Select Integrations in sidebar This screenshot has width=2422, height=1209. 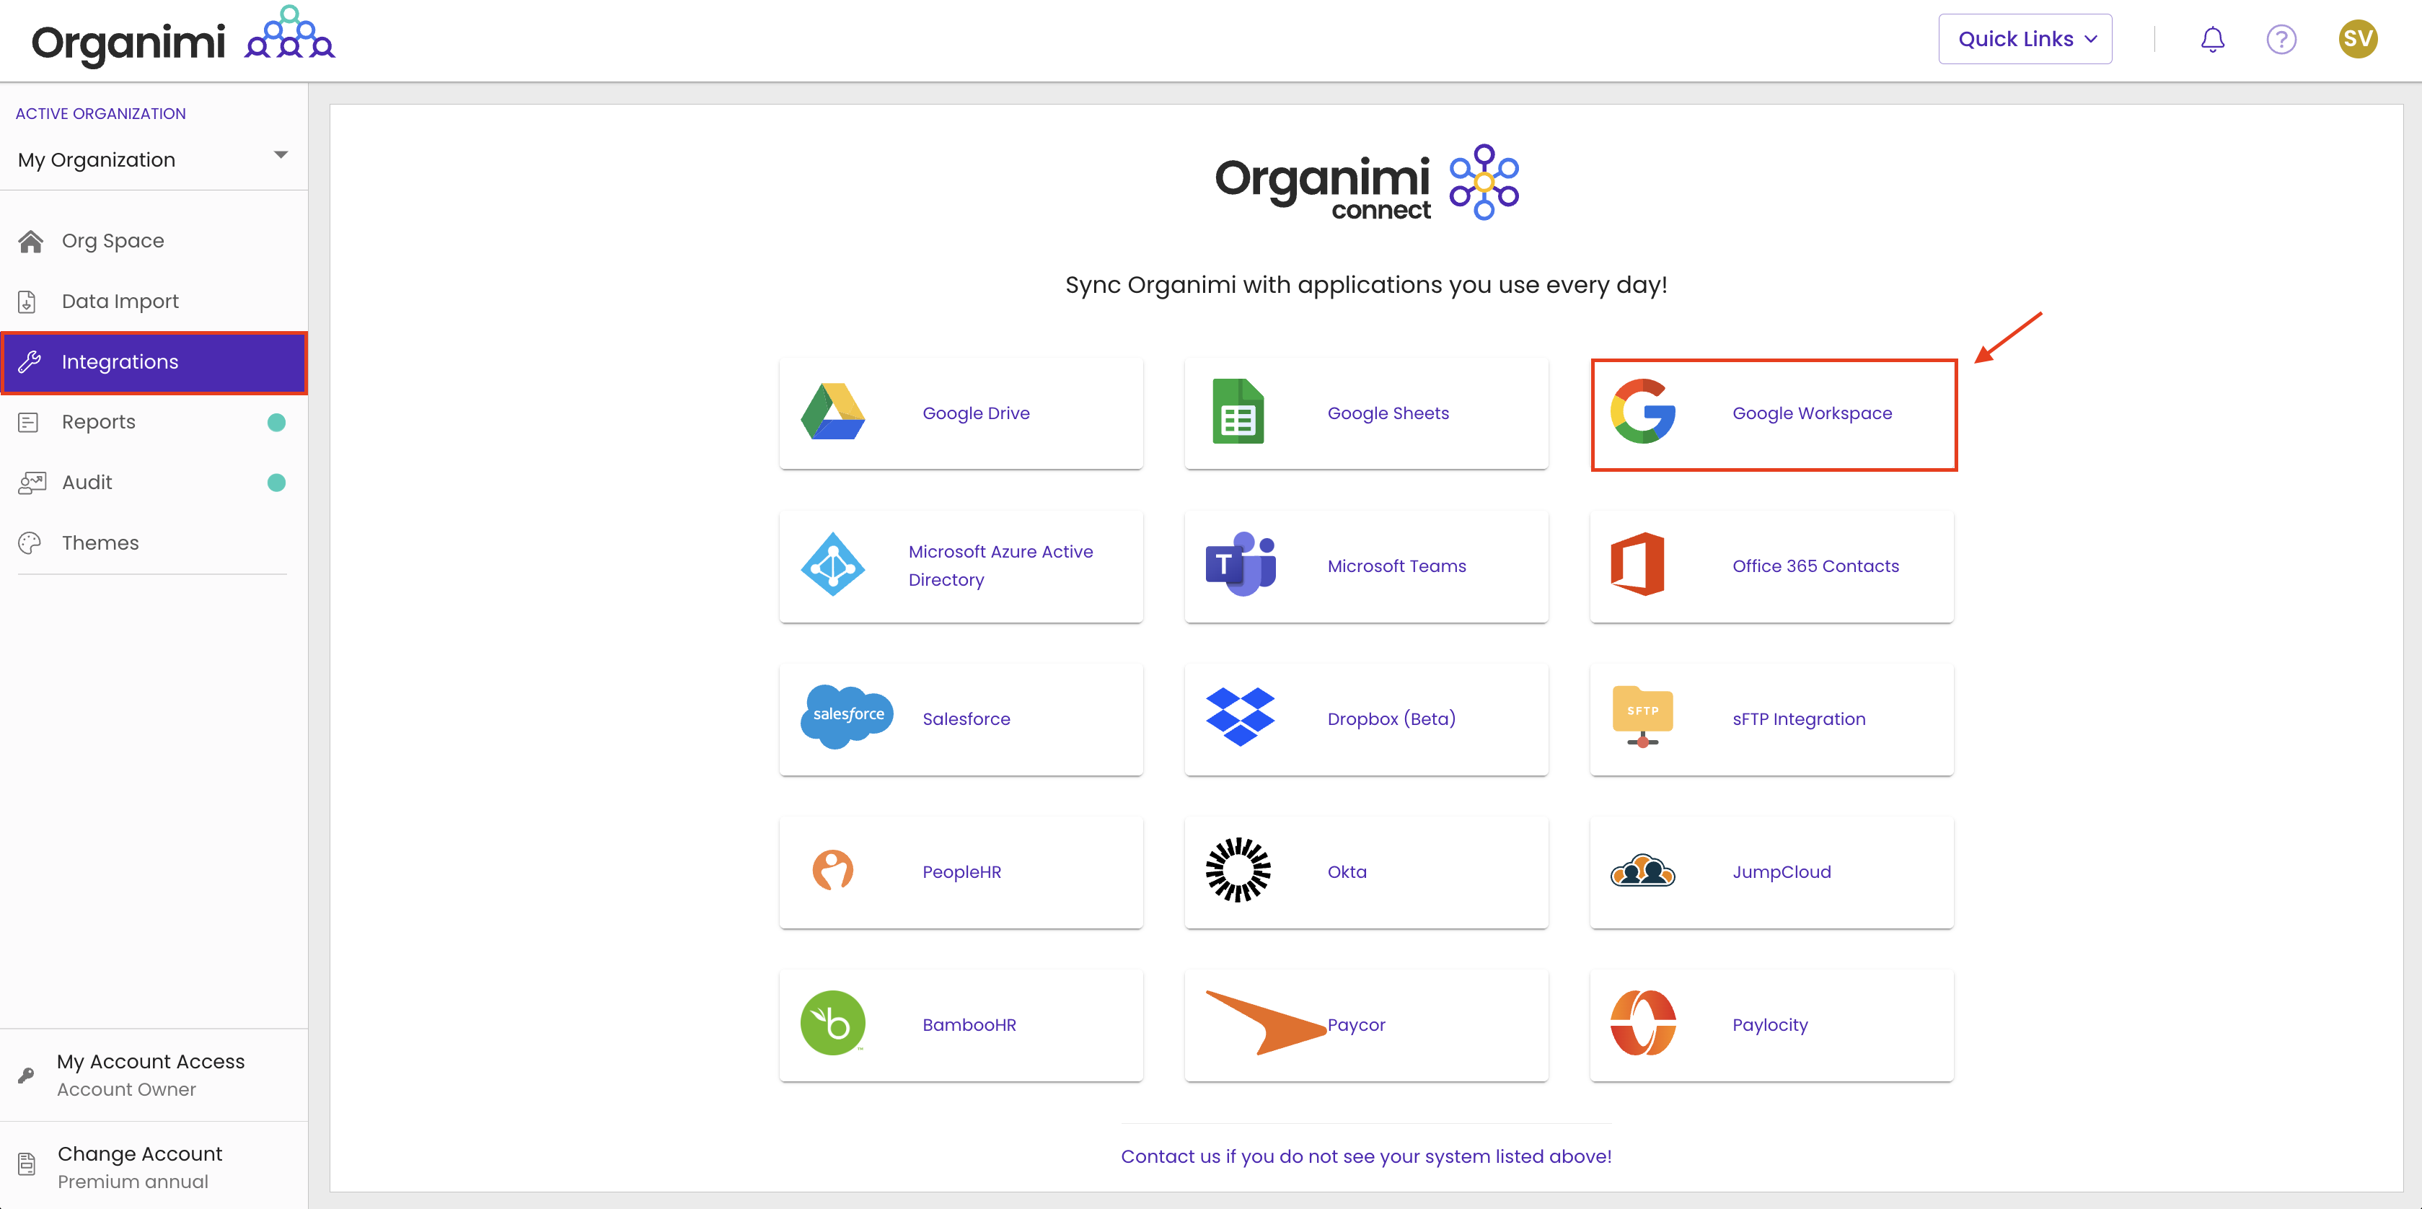pyautogui.click(x=153, y=362)
